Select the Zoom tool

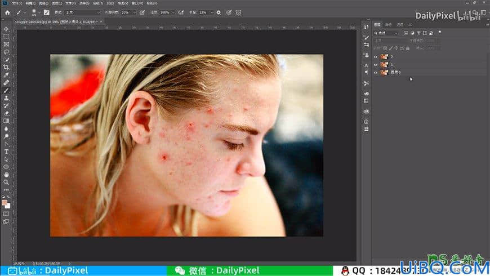[6, 182]
